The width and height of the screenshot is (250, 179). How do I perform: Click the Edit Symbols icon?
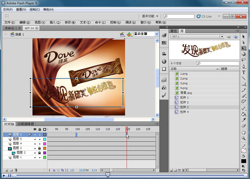click(x=129, y=34)
